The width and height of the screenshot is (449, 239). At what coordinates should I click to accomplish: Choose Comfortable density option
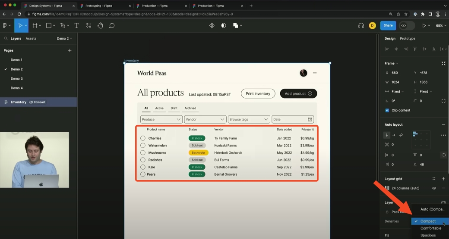[x=430, y=228]
